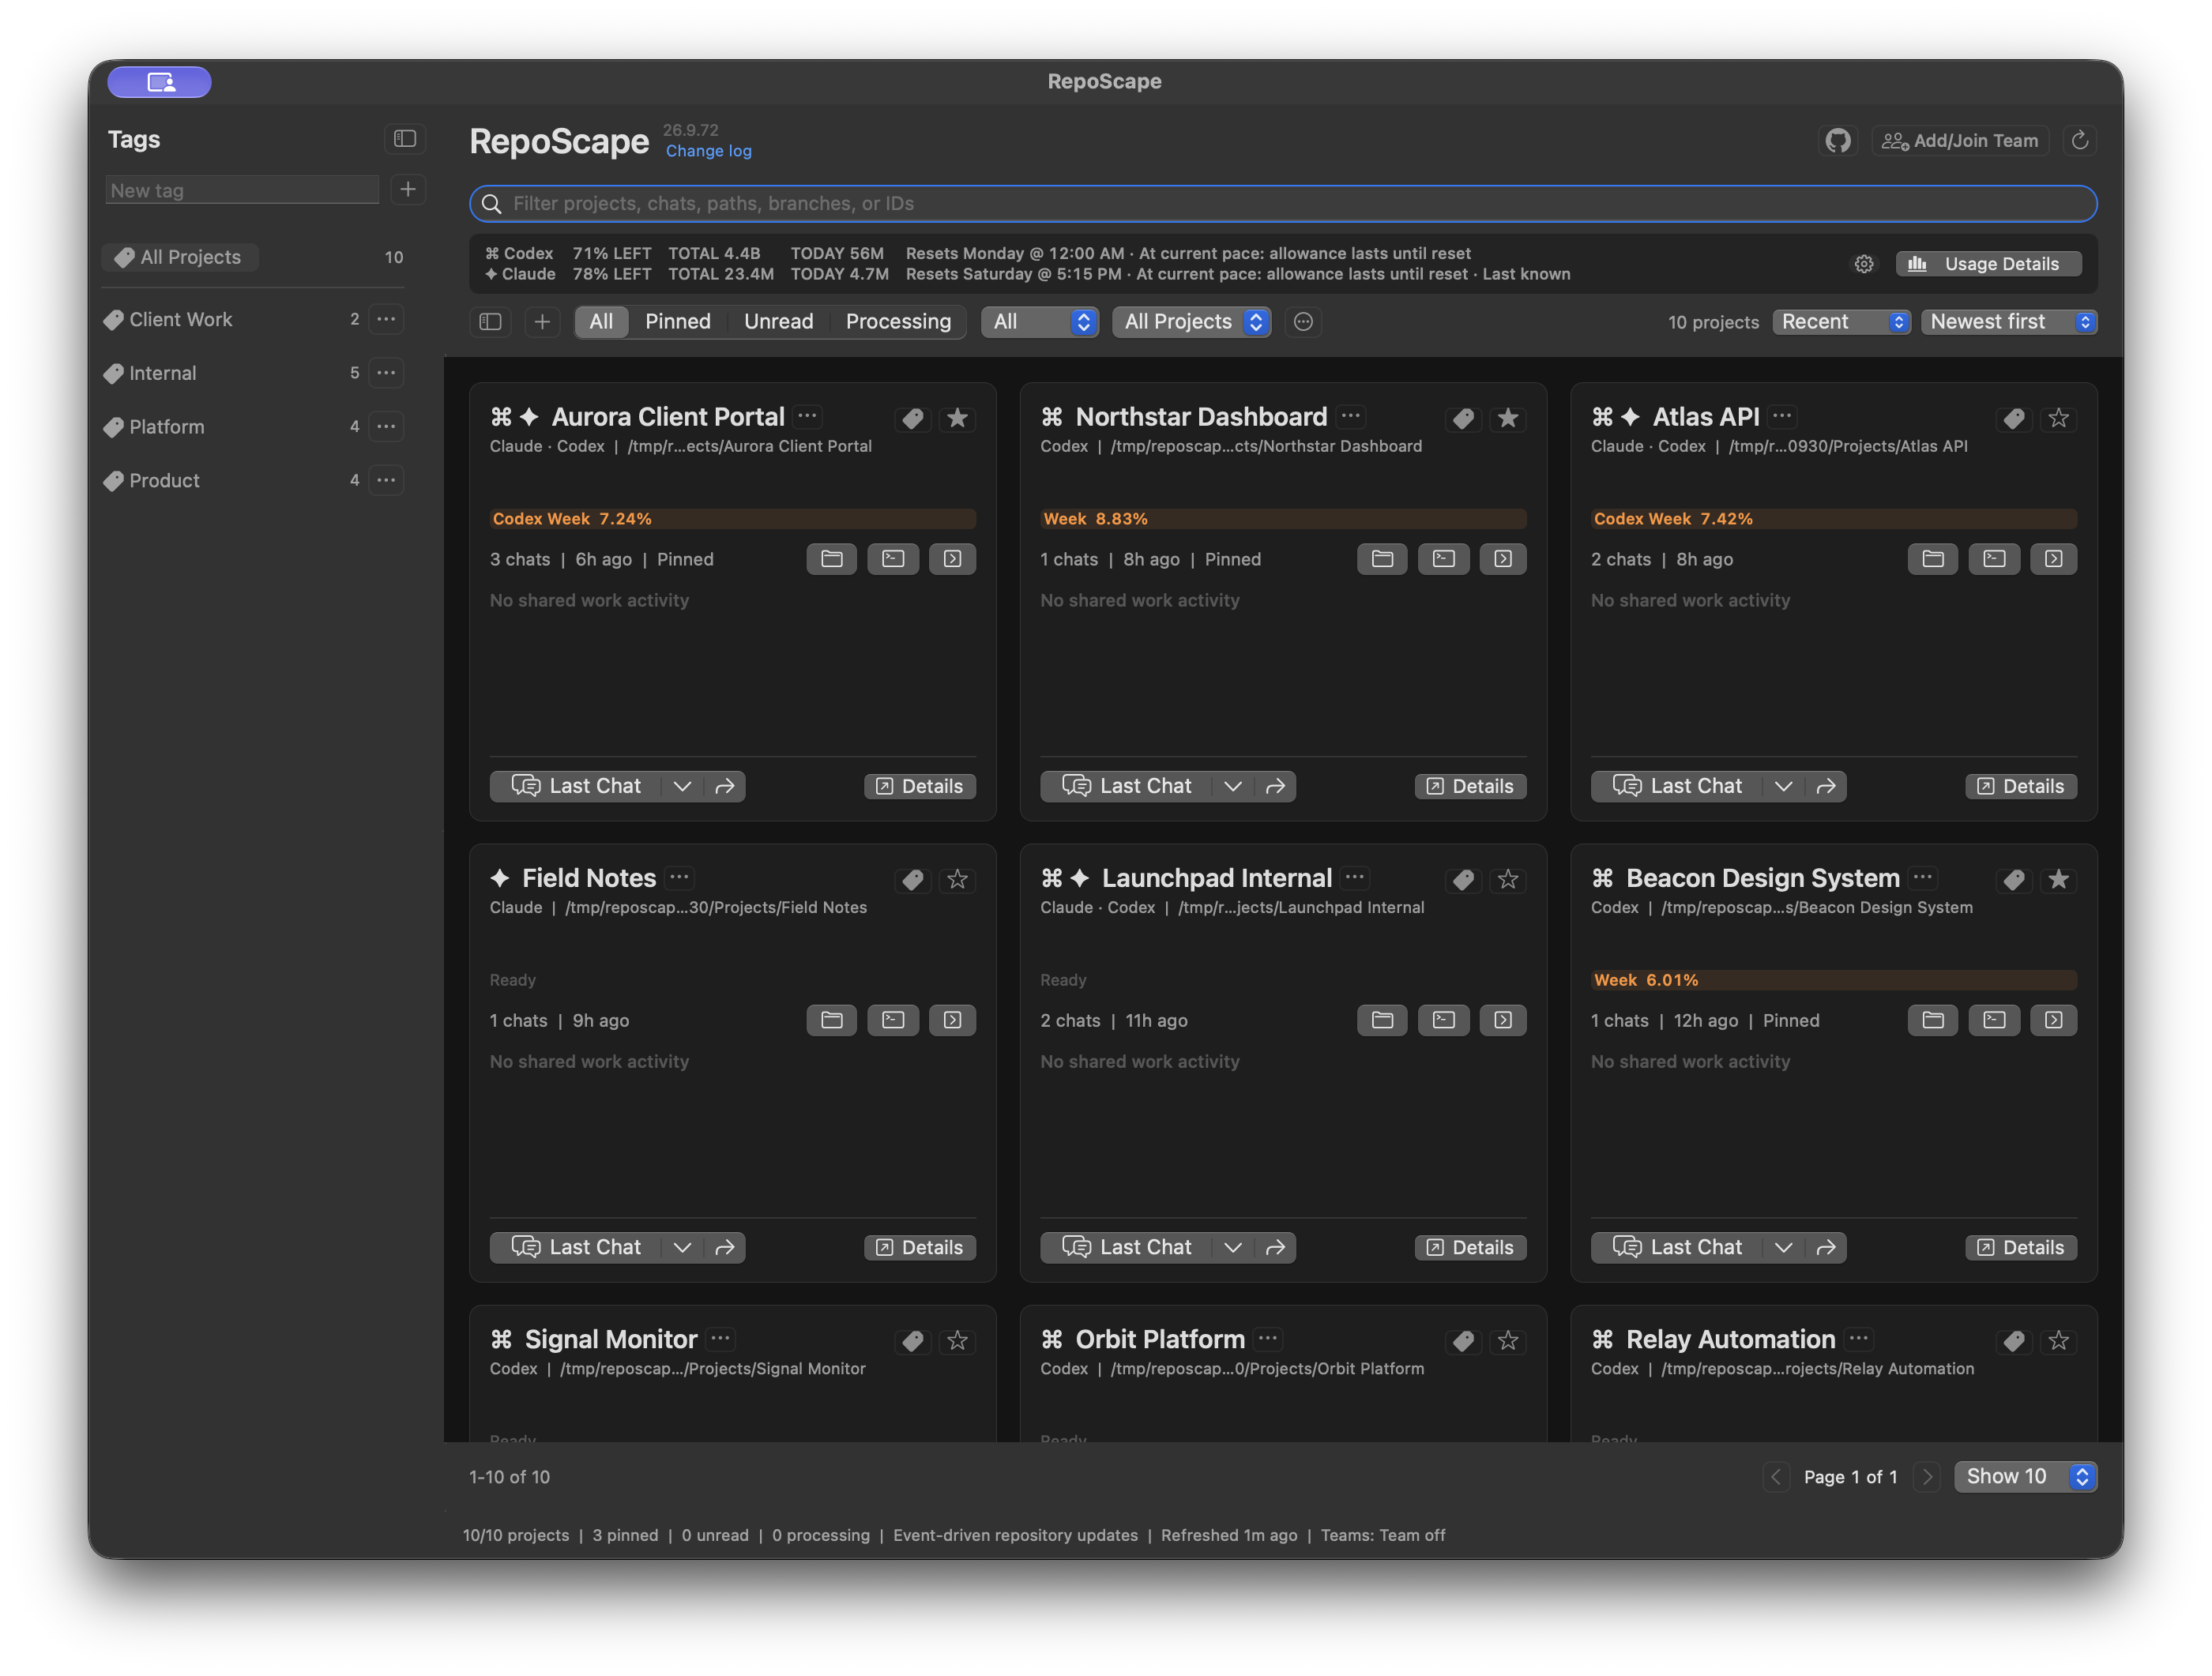This screenshot has height=1676, width=2212.
Task: Switch to the Unread tab
Action: point(778,322)
